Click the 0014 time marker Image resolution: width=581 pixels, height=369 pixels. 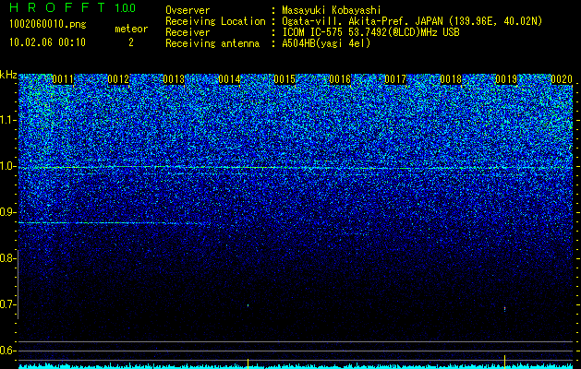point(229,79)
